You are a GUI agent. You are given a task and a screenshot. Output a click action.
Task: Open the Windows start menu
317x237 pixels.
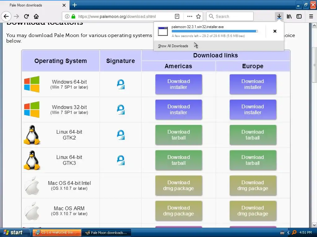pos(15,232)
